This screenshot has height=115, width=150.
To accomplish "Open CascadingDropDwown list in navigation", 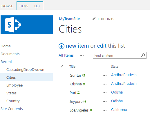I will coord(25,69).
